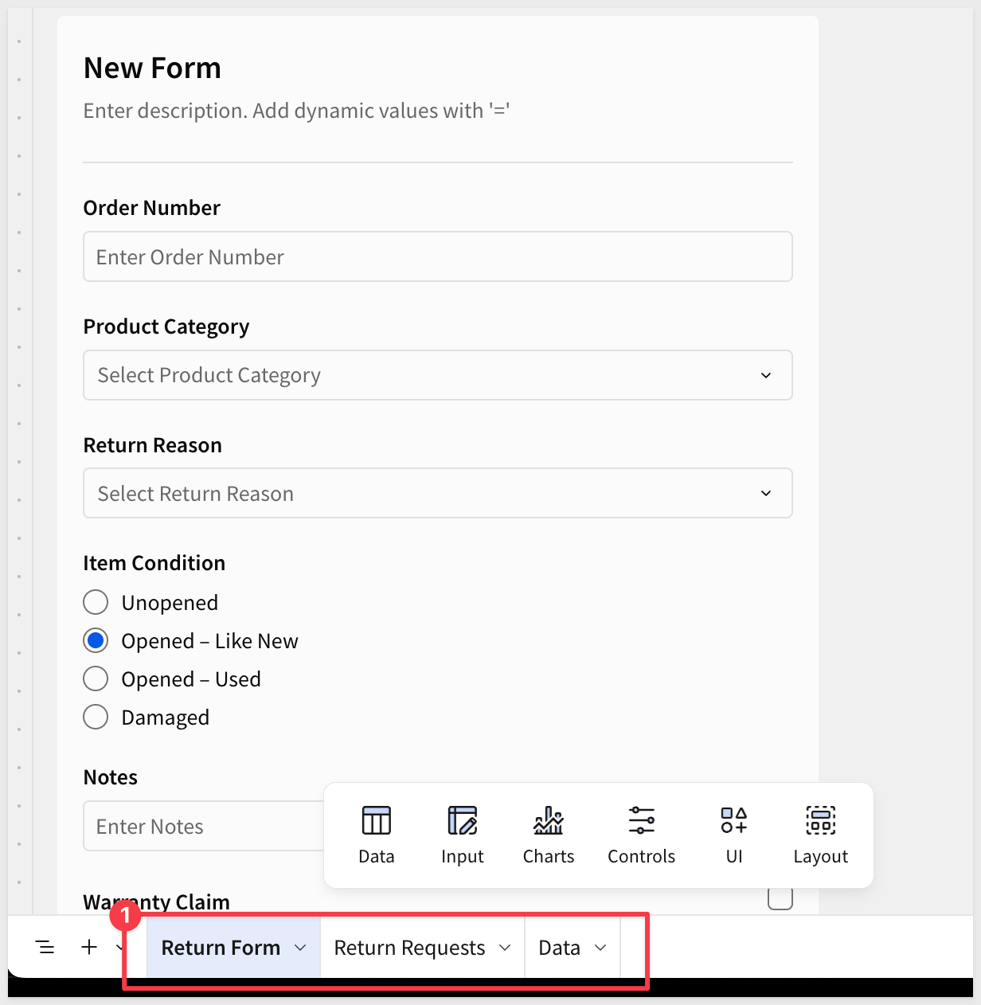The height and width of the screenshot is (1005, 981).
Task: Open the Return Form tab chevron menu
Action: point(300,948)
